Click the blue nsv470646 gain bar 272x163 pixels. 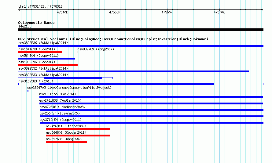[x=152, y=110]
